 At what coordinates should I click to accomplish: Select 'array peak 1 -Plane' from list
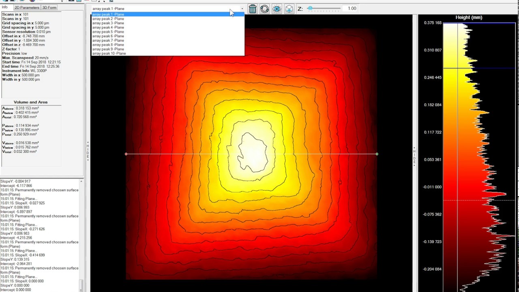click(168, 15)
